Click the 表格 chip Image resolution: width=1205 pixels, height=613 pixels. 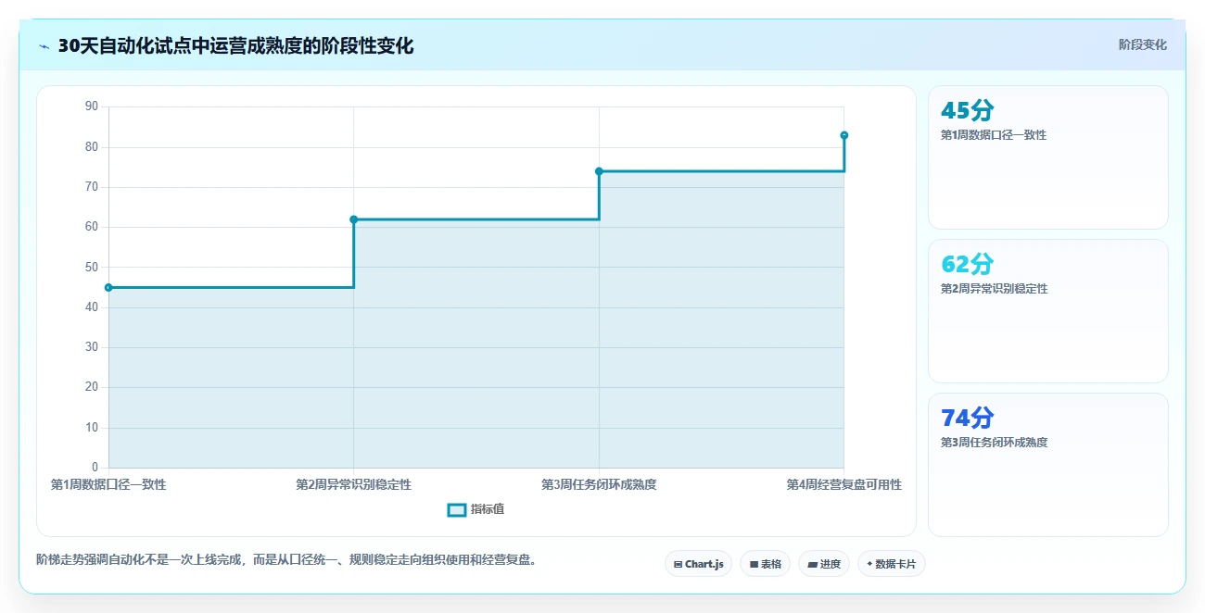click(765, 564)
